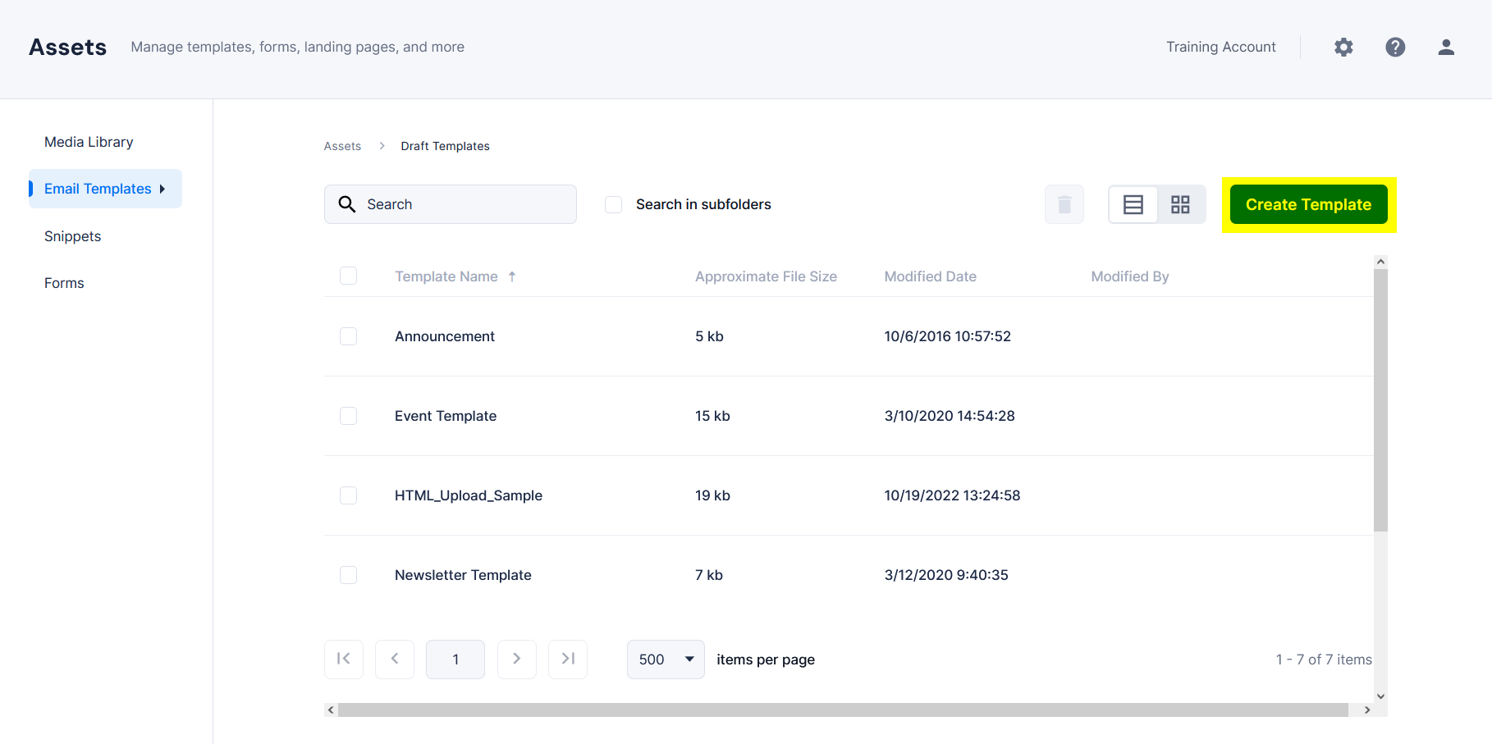Sort by Template Name column header

pos(446,276)
